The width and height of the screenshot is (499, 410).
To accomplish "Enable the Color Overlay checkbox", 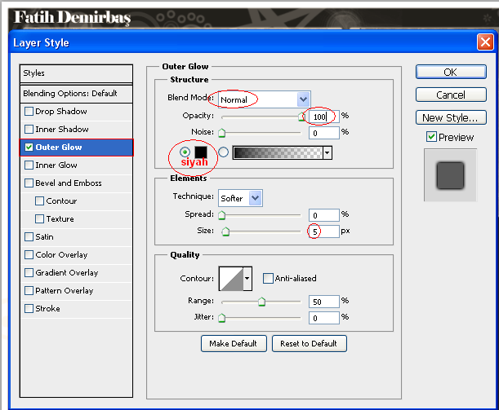I will (x=29, y=254).
